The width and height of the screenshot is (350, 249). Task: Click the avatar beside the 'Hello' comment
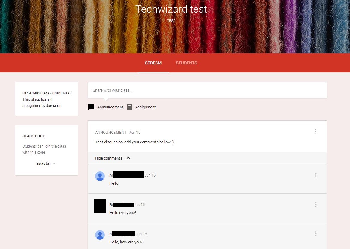(100, 176)
